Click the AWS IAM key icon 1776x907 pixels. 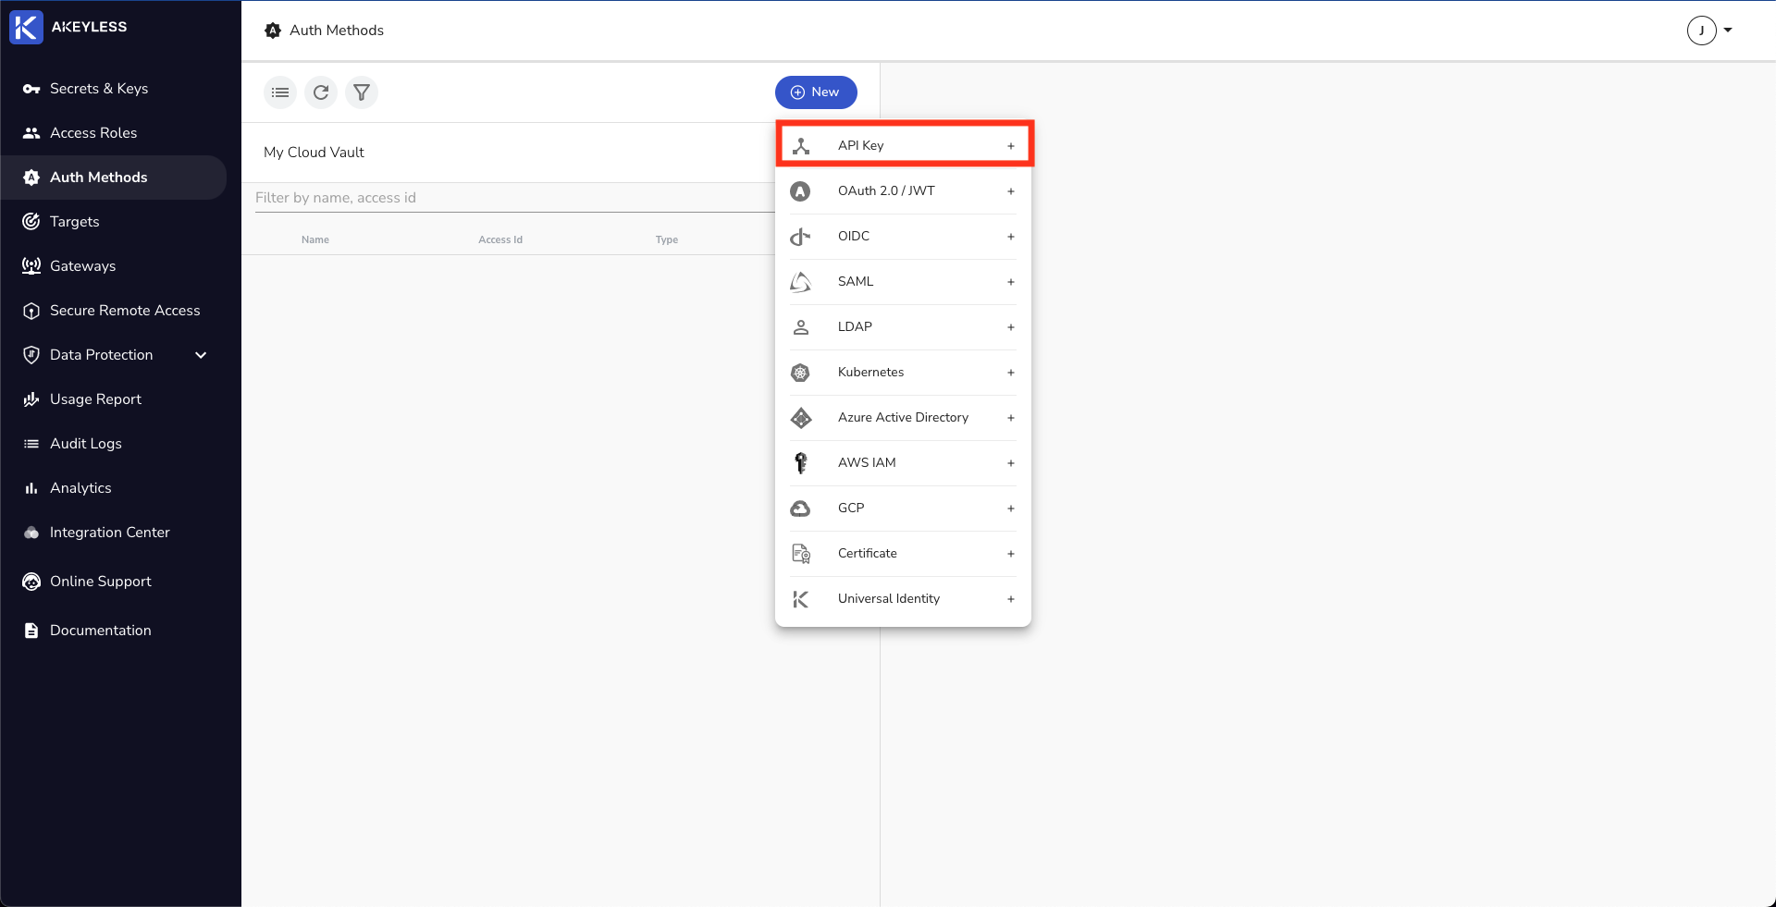[x=801, y=463]
